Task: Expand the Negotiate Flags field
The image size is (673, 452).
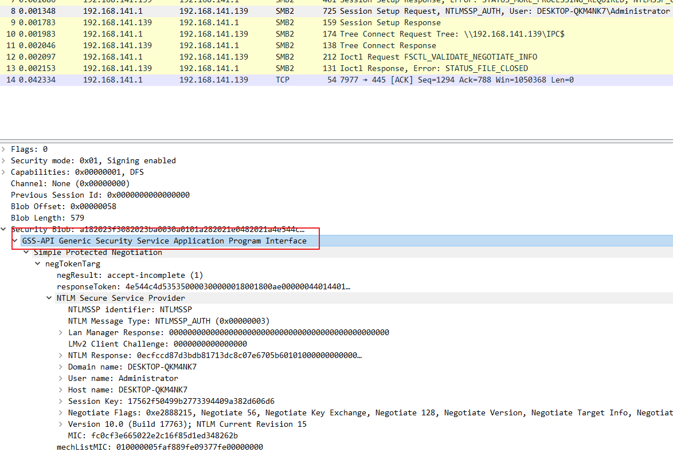Action: tap(61, 412)
